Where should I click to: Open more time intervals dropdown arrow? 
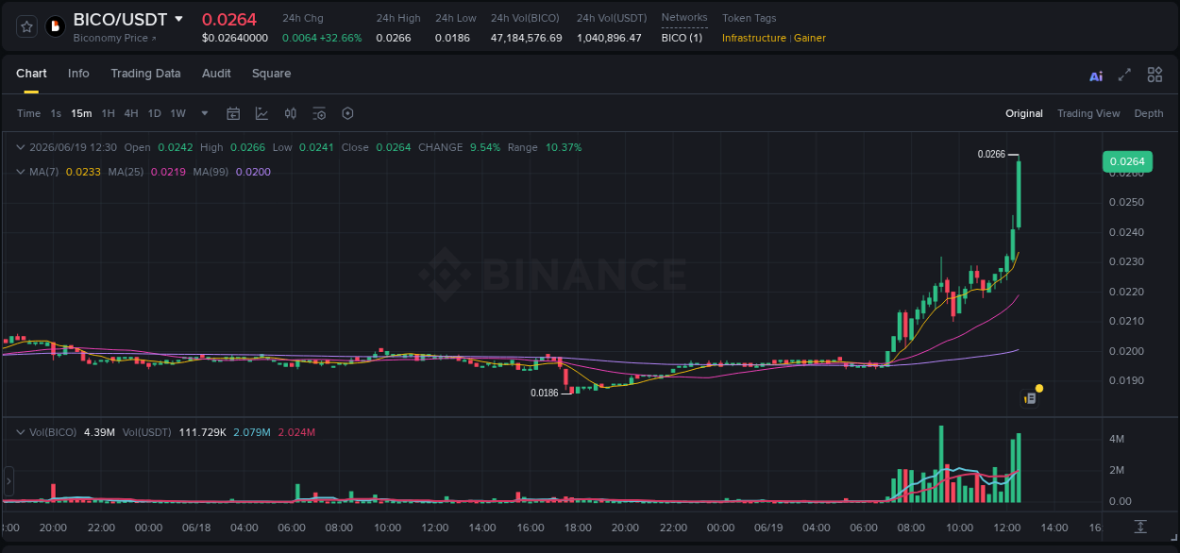(205, 113)
